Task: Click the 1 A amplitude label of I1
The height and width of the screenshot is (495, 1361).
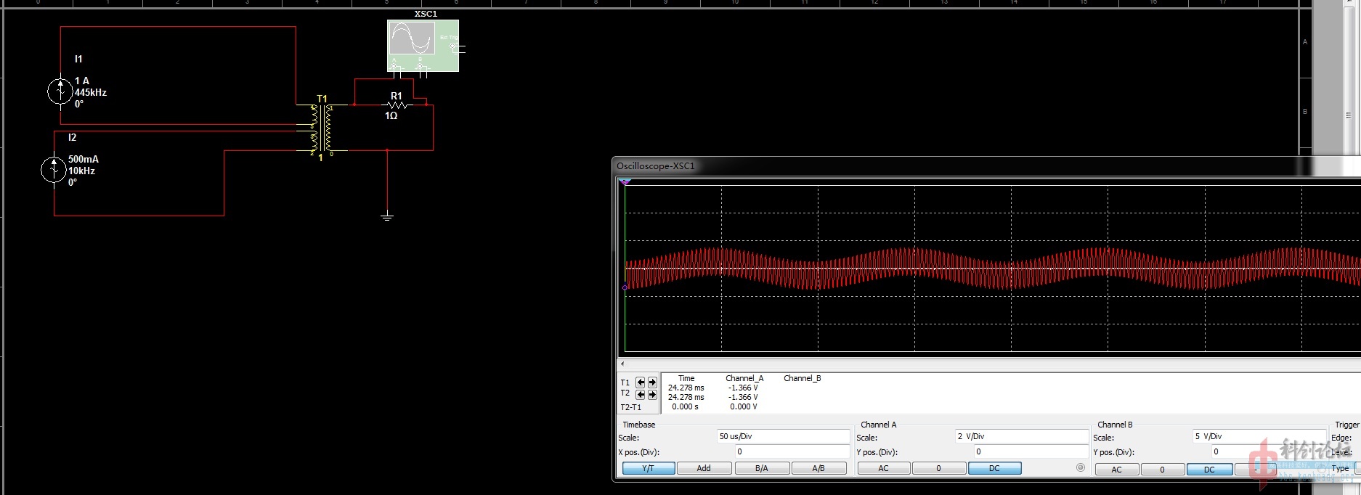Action: (x=82, y=81)
